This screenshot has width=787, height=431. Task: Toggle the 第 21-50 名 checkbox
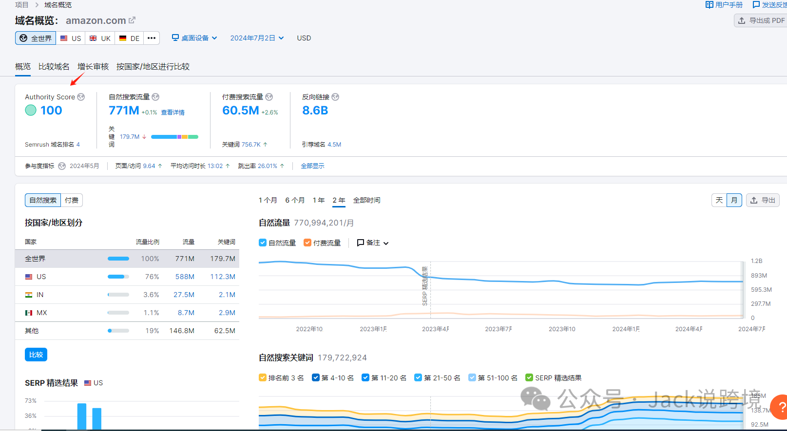click(x=418, y=377)
